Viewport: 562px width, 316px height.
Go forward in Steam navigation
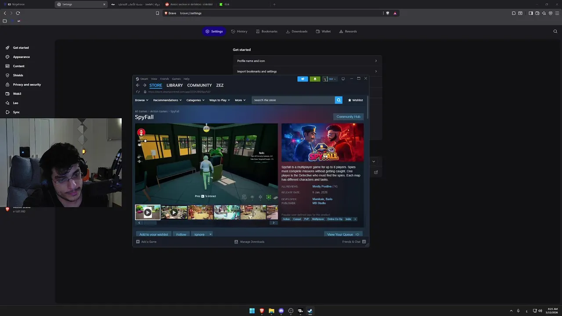(144, 85)
